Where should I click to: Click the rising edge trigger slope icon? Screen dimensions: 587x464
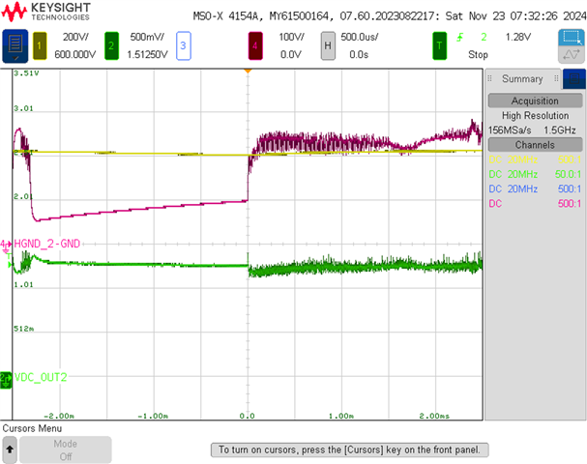click(460, 37)
